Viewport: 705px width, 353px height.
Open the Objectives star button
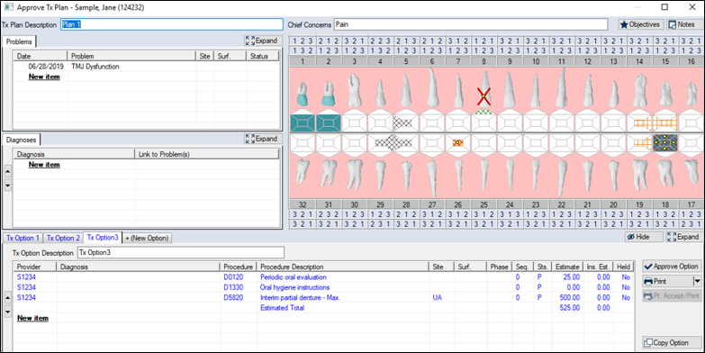tap(640, 24)
